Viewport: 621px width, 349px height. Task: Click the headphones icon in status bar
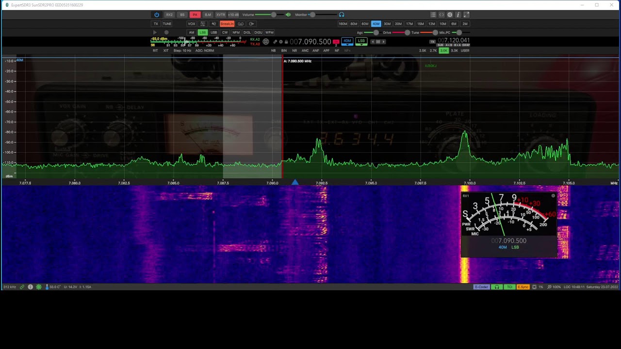pyautogui.click(x=497, y=287)
